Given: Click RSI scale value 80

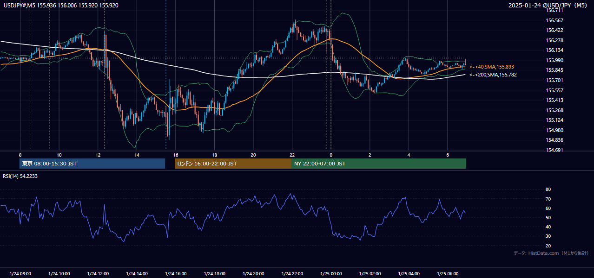Looking at the screenshot, I should tap(548, 190).
